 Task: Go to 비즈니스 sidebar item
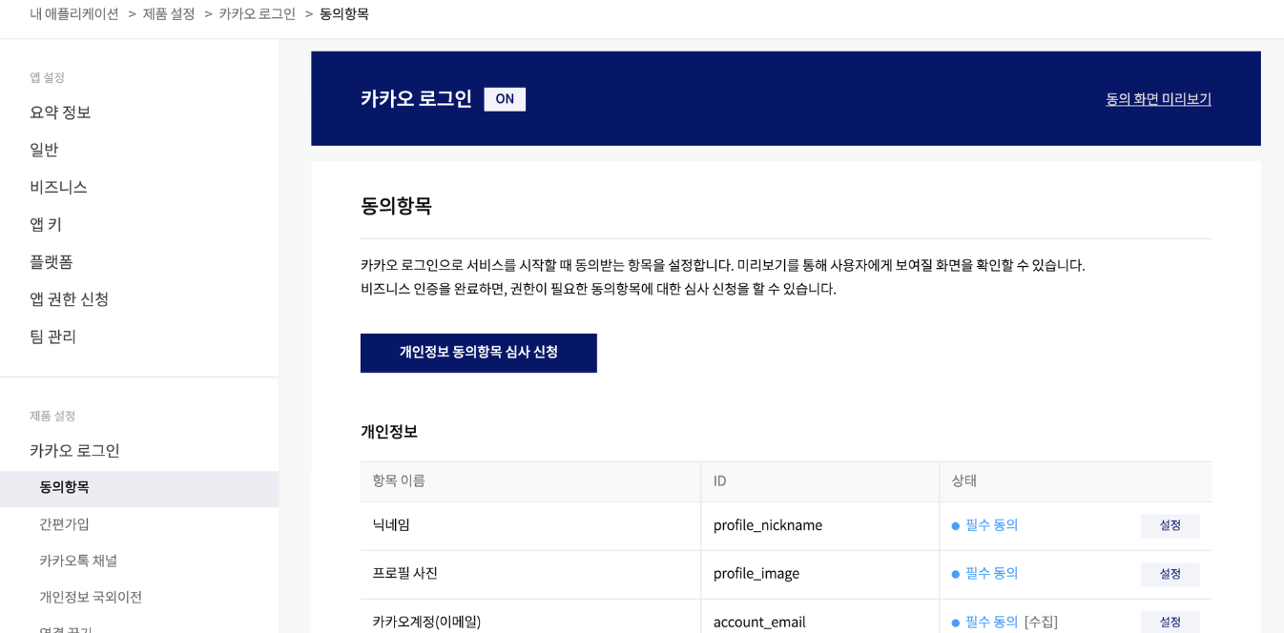pos(58,187)
